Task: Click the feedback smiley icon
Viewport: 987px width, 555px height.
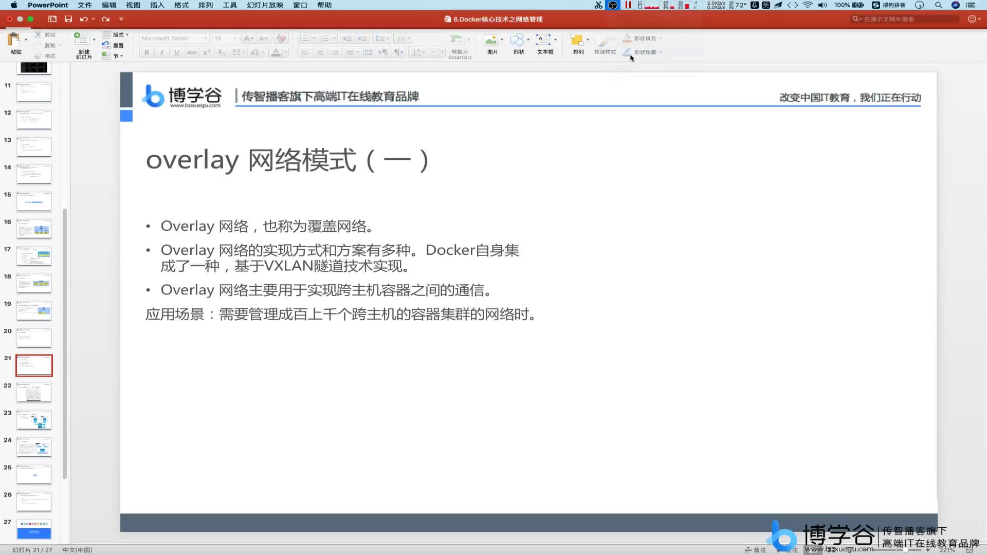Action: coord(972,19)
